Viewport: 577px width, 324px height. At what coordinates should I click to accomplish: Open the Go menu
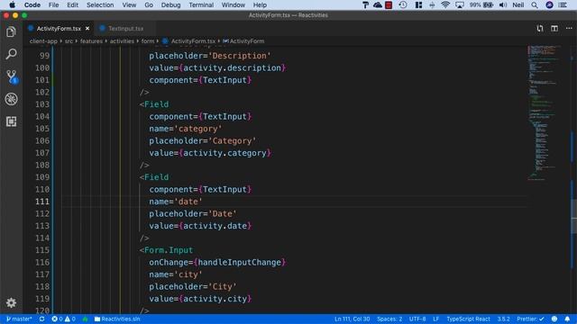[149, 4]
